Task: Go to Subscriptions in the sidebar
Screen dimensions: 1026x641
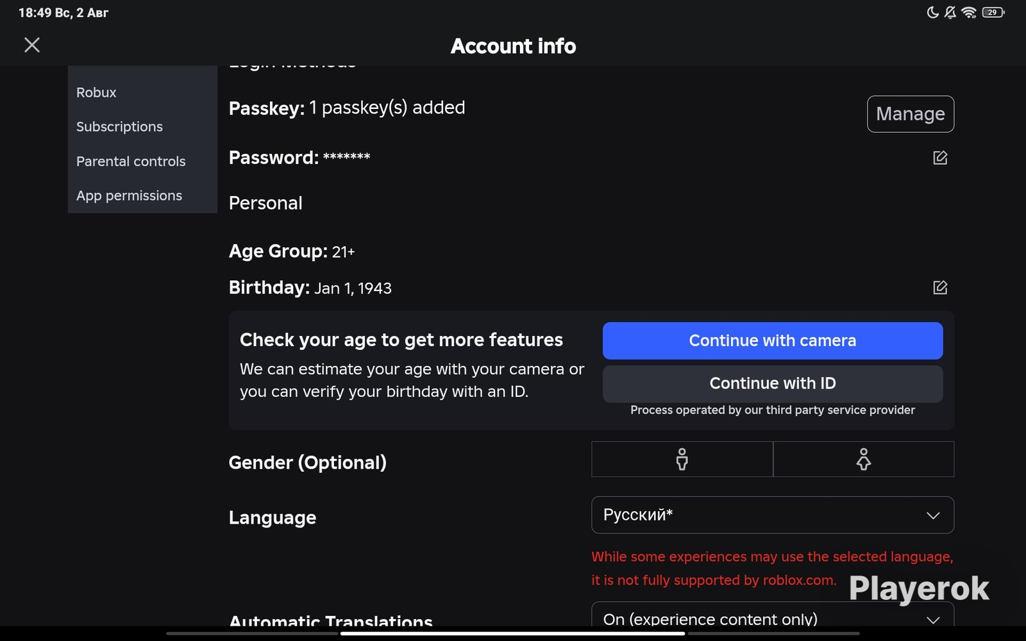Action: (x=119, y=127)
